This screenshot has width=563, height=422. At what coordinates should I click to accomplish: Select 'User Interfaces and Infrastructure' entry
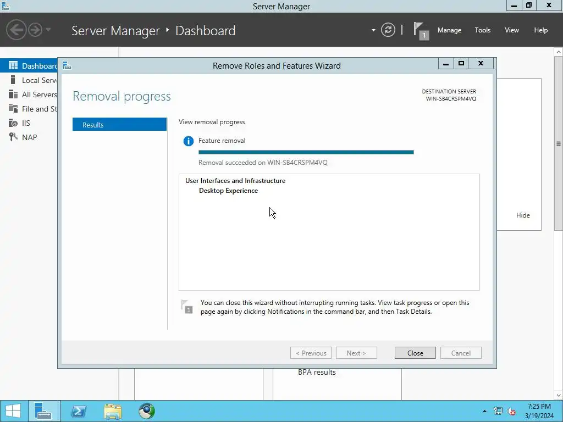coord(235,180)
